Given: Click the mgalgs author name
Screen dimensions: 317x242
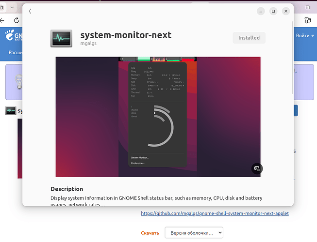Looking at the screenshot, I should pyautogui.click(x=88, y=44).
